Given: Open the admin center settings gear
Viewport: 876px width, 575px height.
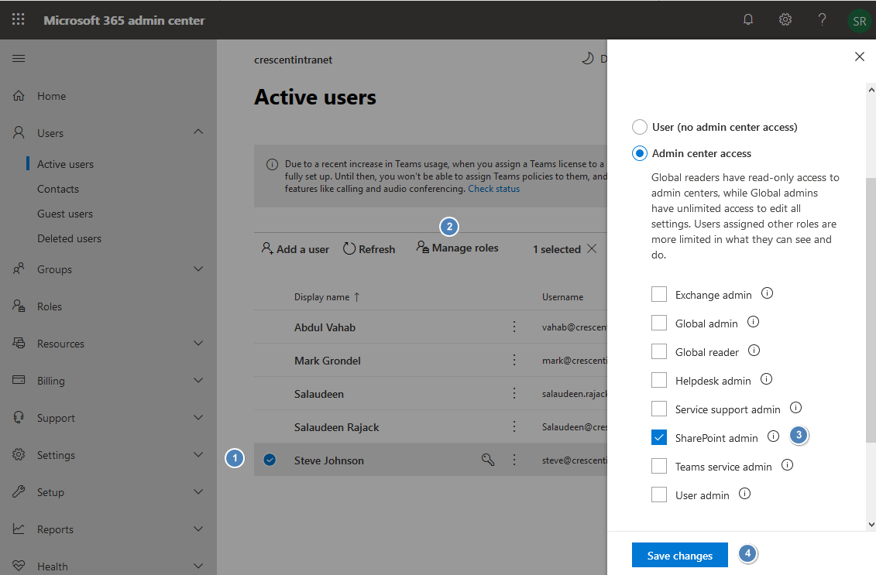Looking at the screenshot, I should tap(785, 19).
